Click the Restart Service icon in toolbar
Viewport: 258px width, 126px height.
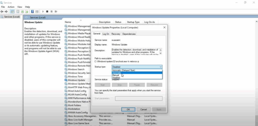56,12
